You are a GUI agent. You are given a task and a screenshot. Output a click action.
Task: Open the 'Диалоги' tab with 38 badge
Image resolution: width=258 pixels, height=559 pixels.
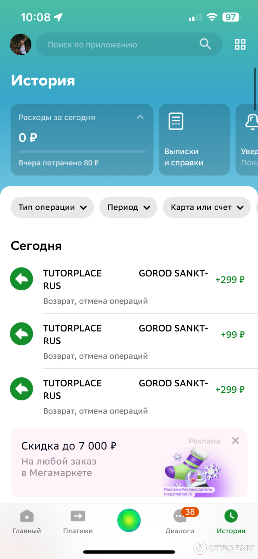pyautogui.click(x=180, y=522)
